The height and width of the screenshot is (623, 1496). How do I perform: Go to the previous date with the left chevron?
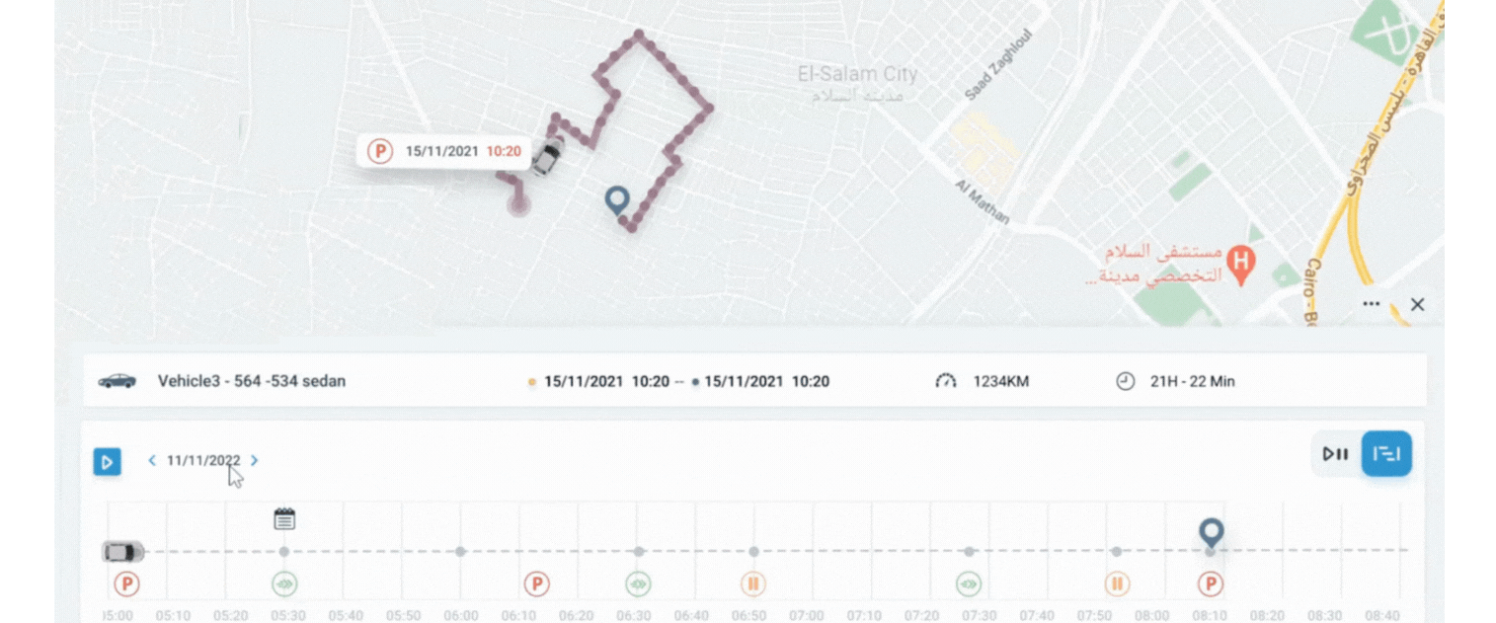tap(152, 460)
